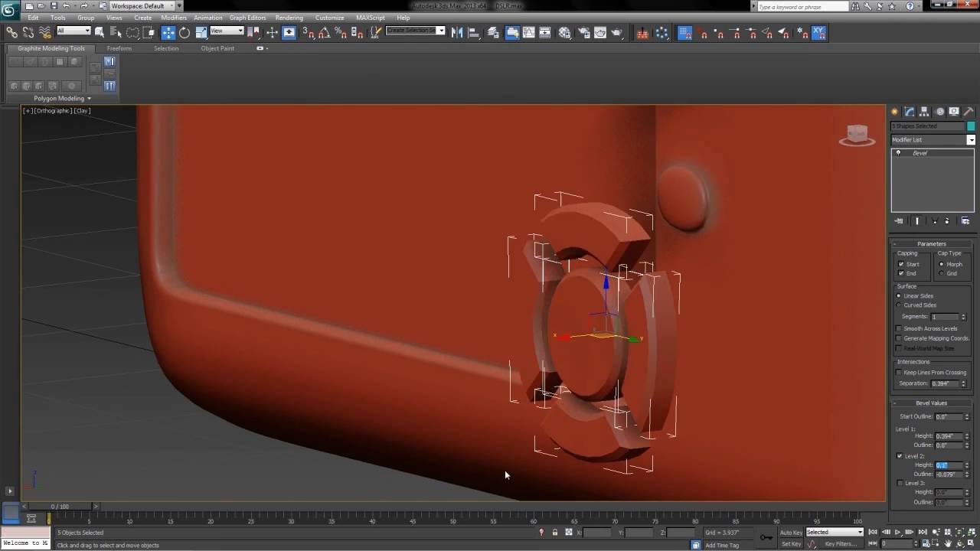
Task: Open Render Setup icon
Action: click(x=583, y=32)
